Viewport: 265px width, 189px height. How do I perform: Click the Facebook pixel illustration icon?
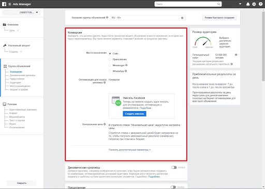coord(116,101)
